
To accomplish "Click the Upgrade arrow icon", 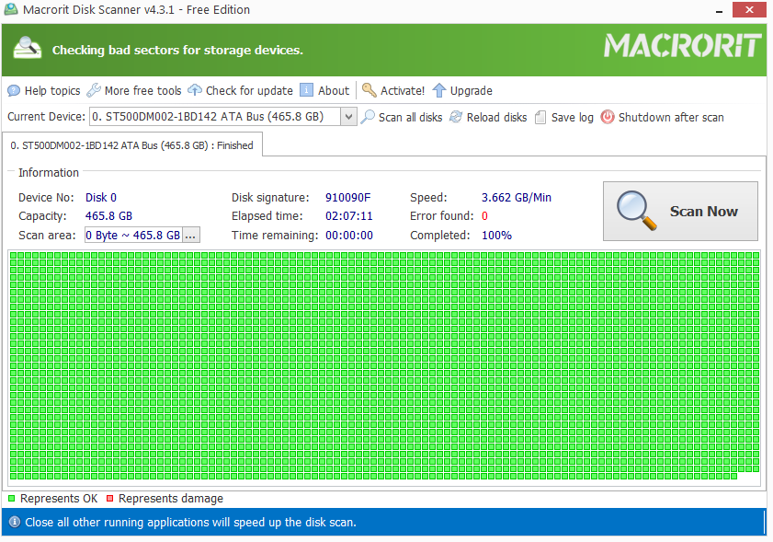I will [438, 90].
